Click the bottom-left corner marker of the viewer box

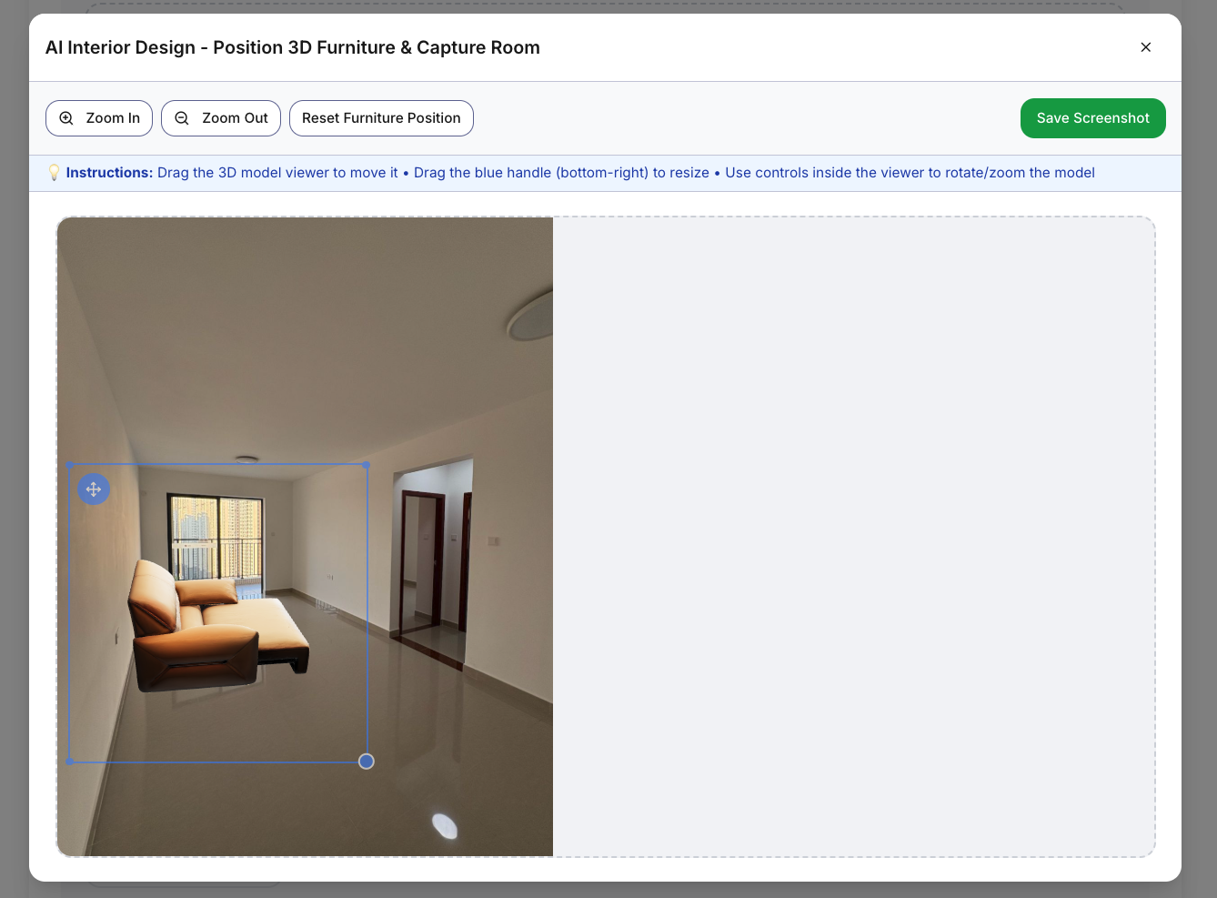pos(71,762)
